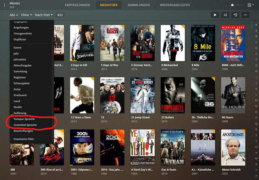
Task: Open the 8 Mile poster
Action: pyautogui.click(x=203, y=43)
